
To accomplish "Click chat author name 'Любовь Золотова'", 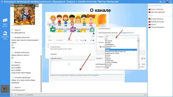I will (22, 37).
